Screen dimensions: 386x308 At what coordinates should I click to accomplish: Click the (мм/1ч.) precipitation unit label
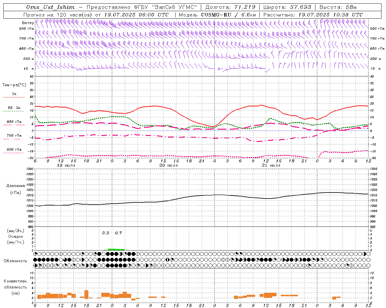16,242
